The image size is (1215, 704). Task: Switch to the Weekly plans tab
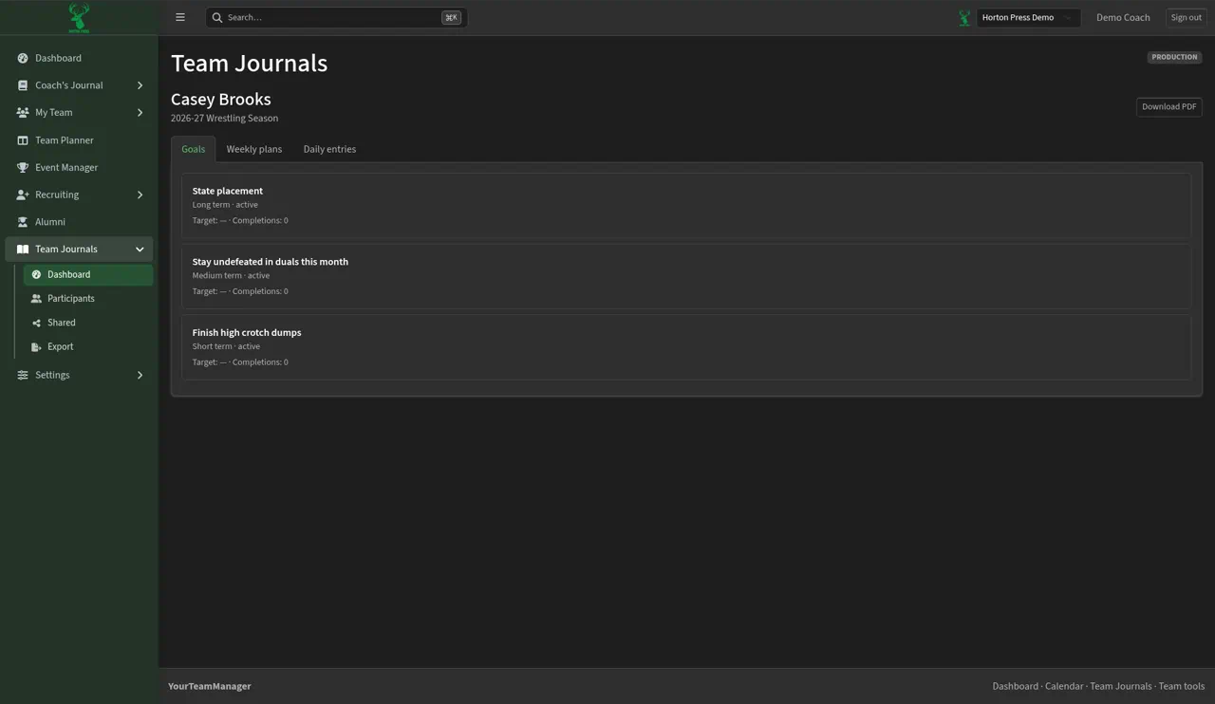coord(254,149)
